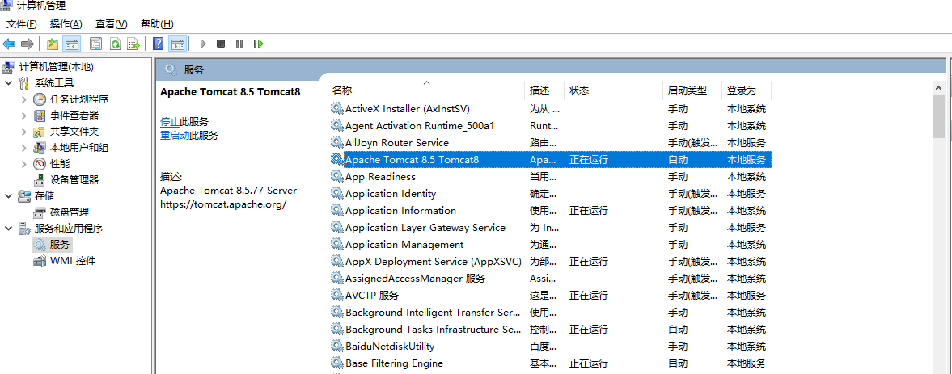Screen dimensions: 952x374
Task: Collapse the 系统工具 tree node
Action: coord(9,83)
